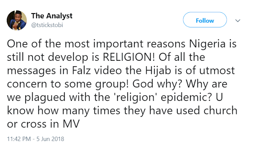Screen dimensions: 255x147
Task: Click the 11:42 PM time in timestamp
Action: (19, 139)
